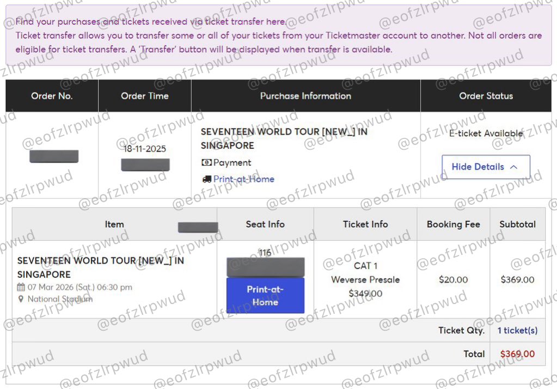The height and width of the screenshot is (389, 557).
Task: Click the location pin beside National Stadium
Action: (21, 299)
